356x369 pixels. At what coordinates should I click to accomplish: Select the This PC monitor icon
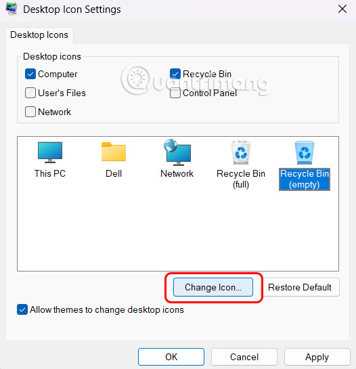click(50, 152)
